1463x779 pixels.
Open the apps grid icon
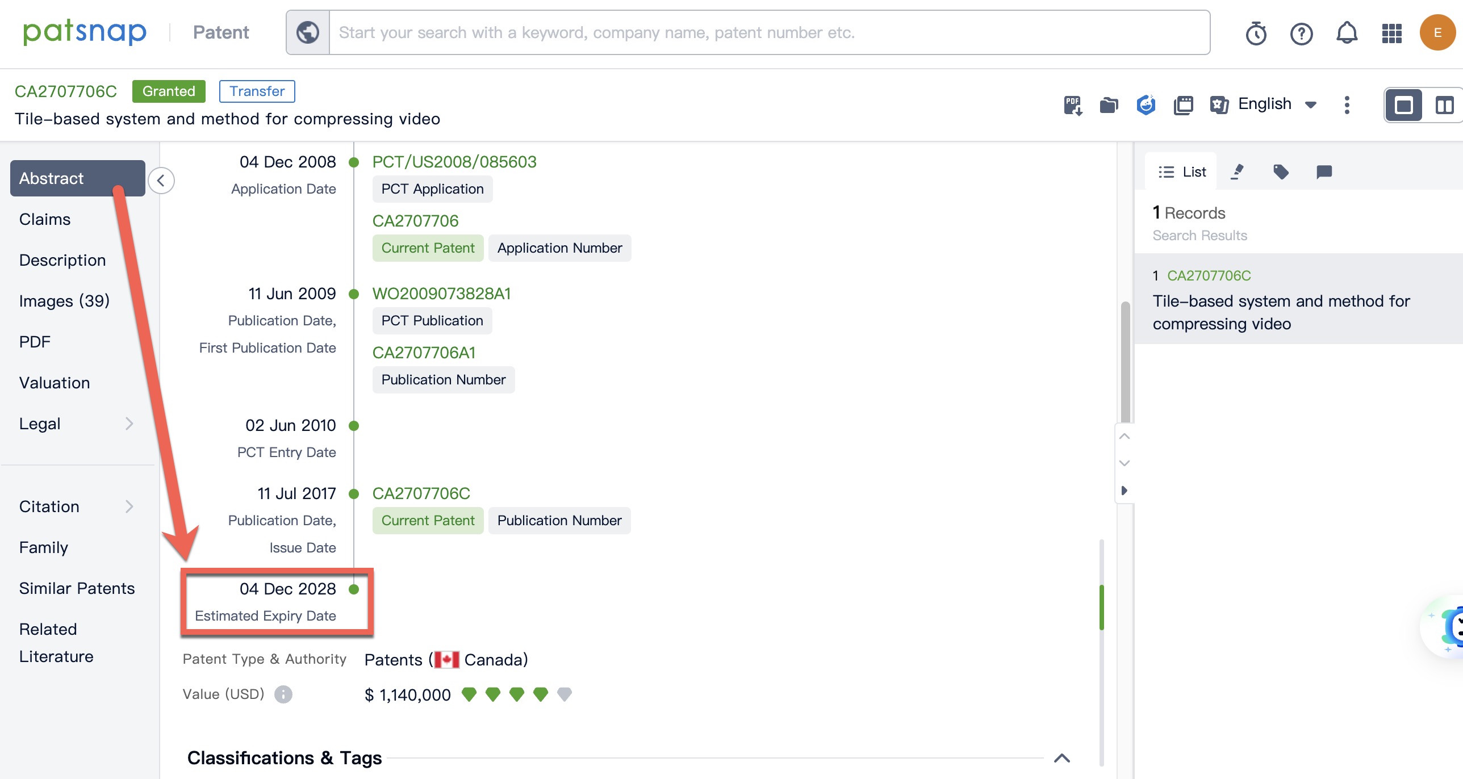coord(1392,33)
